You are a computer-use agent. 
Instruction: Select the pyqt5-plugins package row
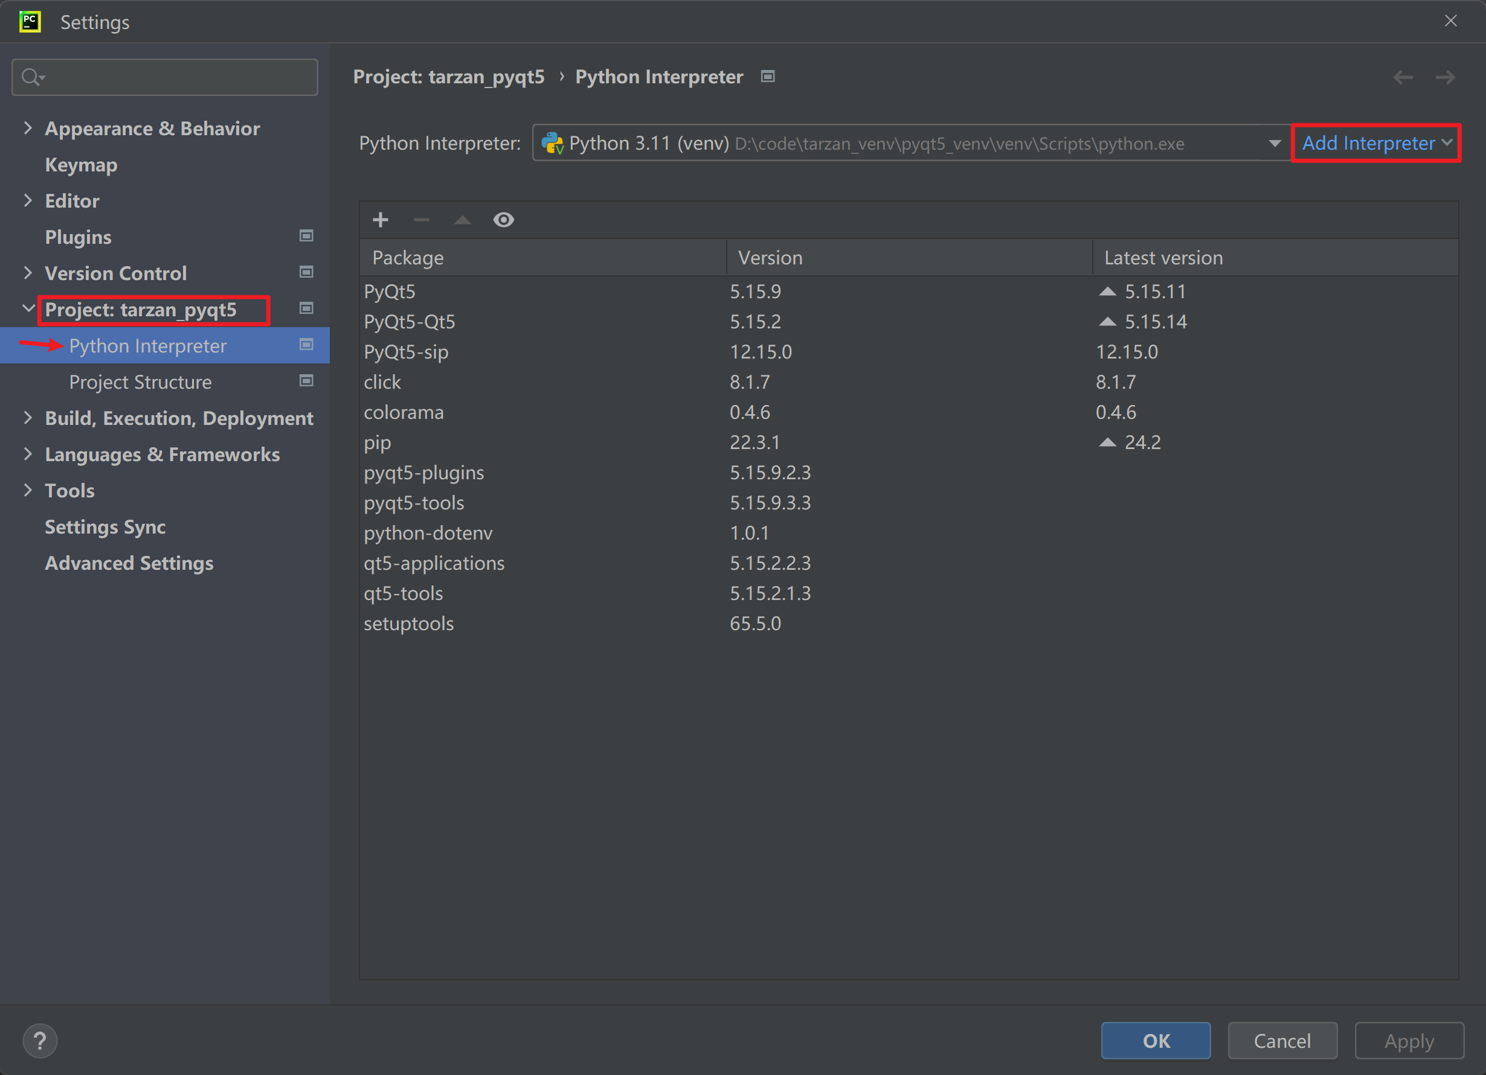pyautogui.click(x=909, y=472)
